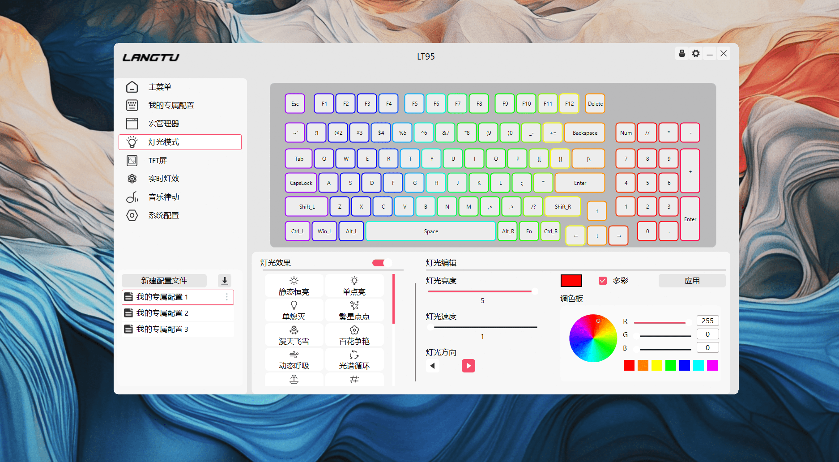Open the 宏管理器 macro manager page
This screenshot has width=839, height=462.
coord(164,124)
